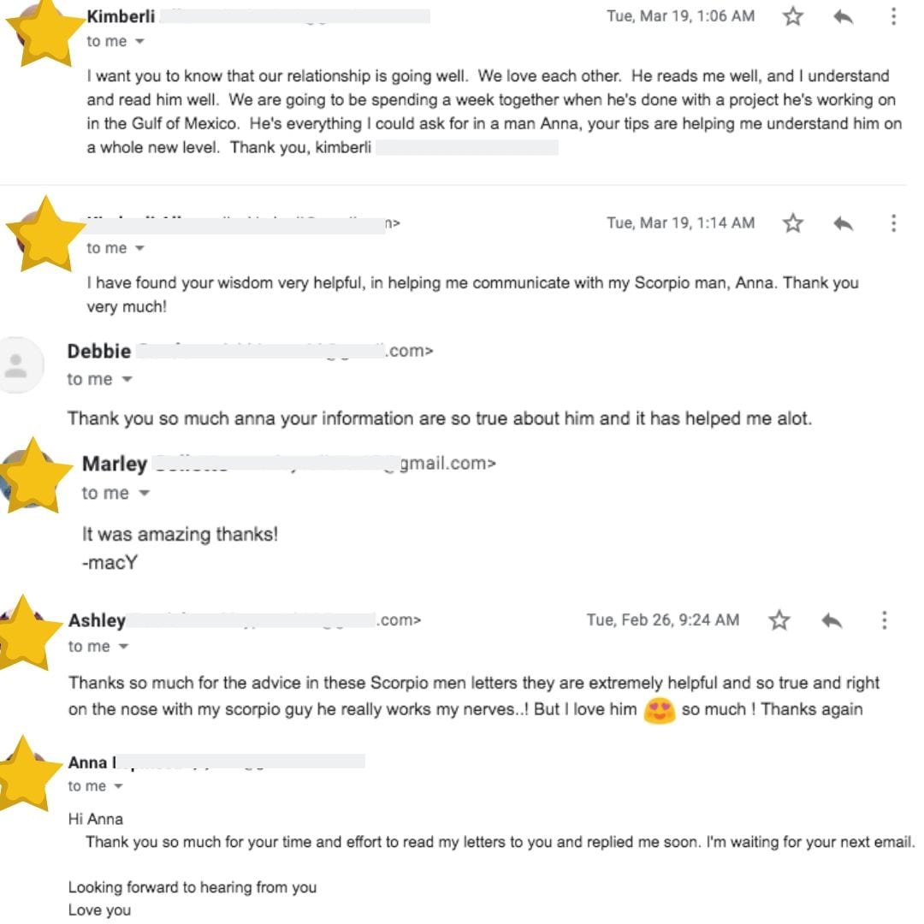Star the 1:14 AM Scorpio man email
The width and height of the screenshot is (924, 924).
coord(793,223)
